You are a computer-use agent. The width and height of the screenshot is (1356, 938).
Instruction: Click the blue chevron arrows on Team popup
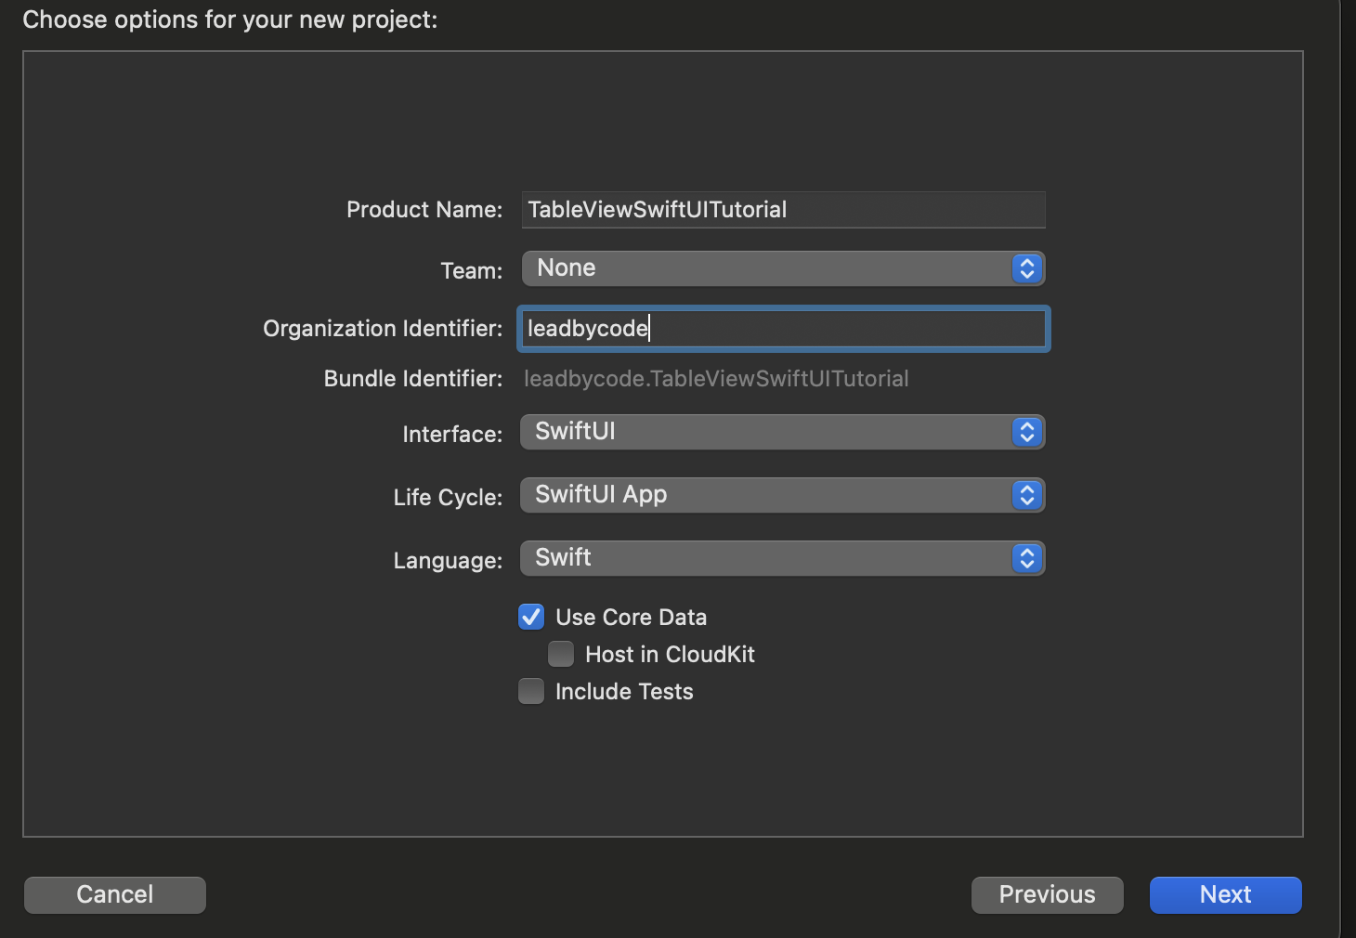click(1026, 268)
